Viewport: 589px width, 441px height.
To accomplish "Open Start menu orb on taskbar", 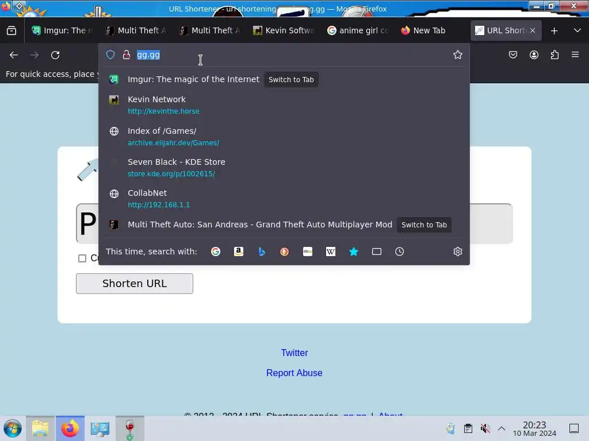I will click(x=13, y=428).
